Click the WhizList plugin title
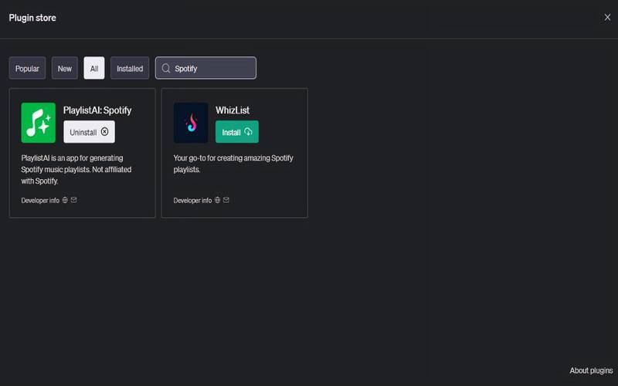Screen dimensions: 618x386 (x=233, y=110)
